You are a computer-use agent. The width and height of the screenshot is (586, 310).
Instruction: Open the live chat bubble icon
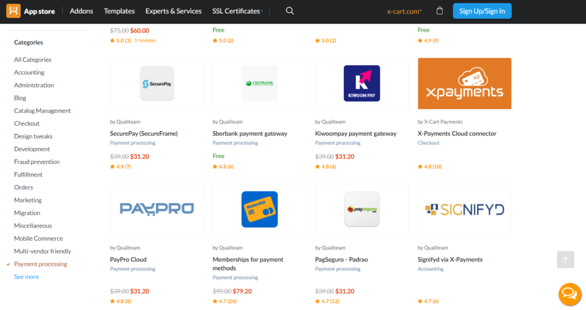click(x=570, y=294)
